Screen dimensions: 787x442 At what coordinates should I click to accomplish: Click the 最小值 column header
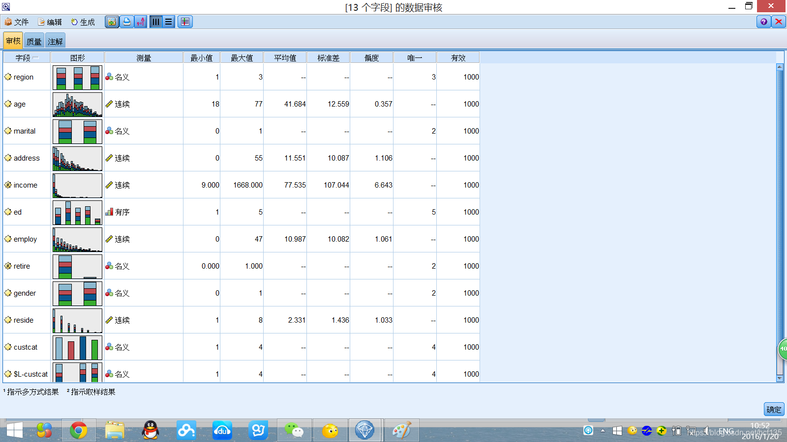202,58
